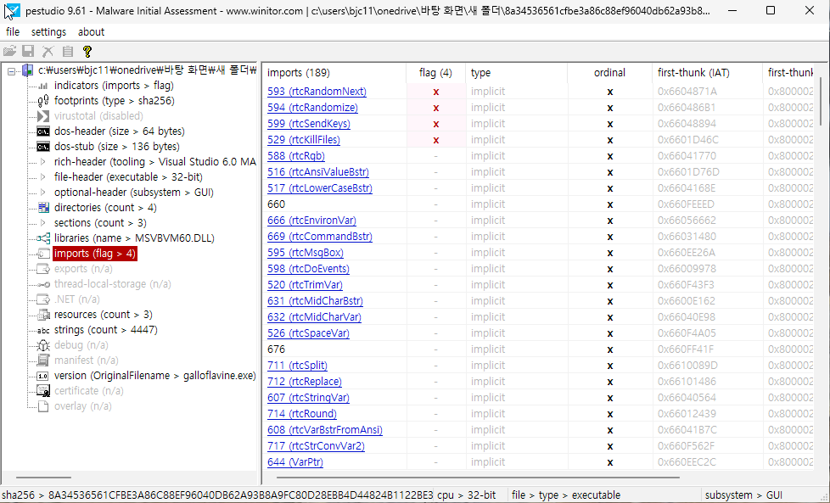Open the file menu
This screenshot has height=503, width=830.
tap(13, 31)
